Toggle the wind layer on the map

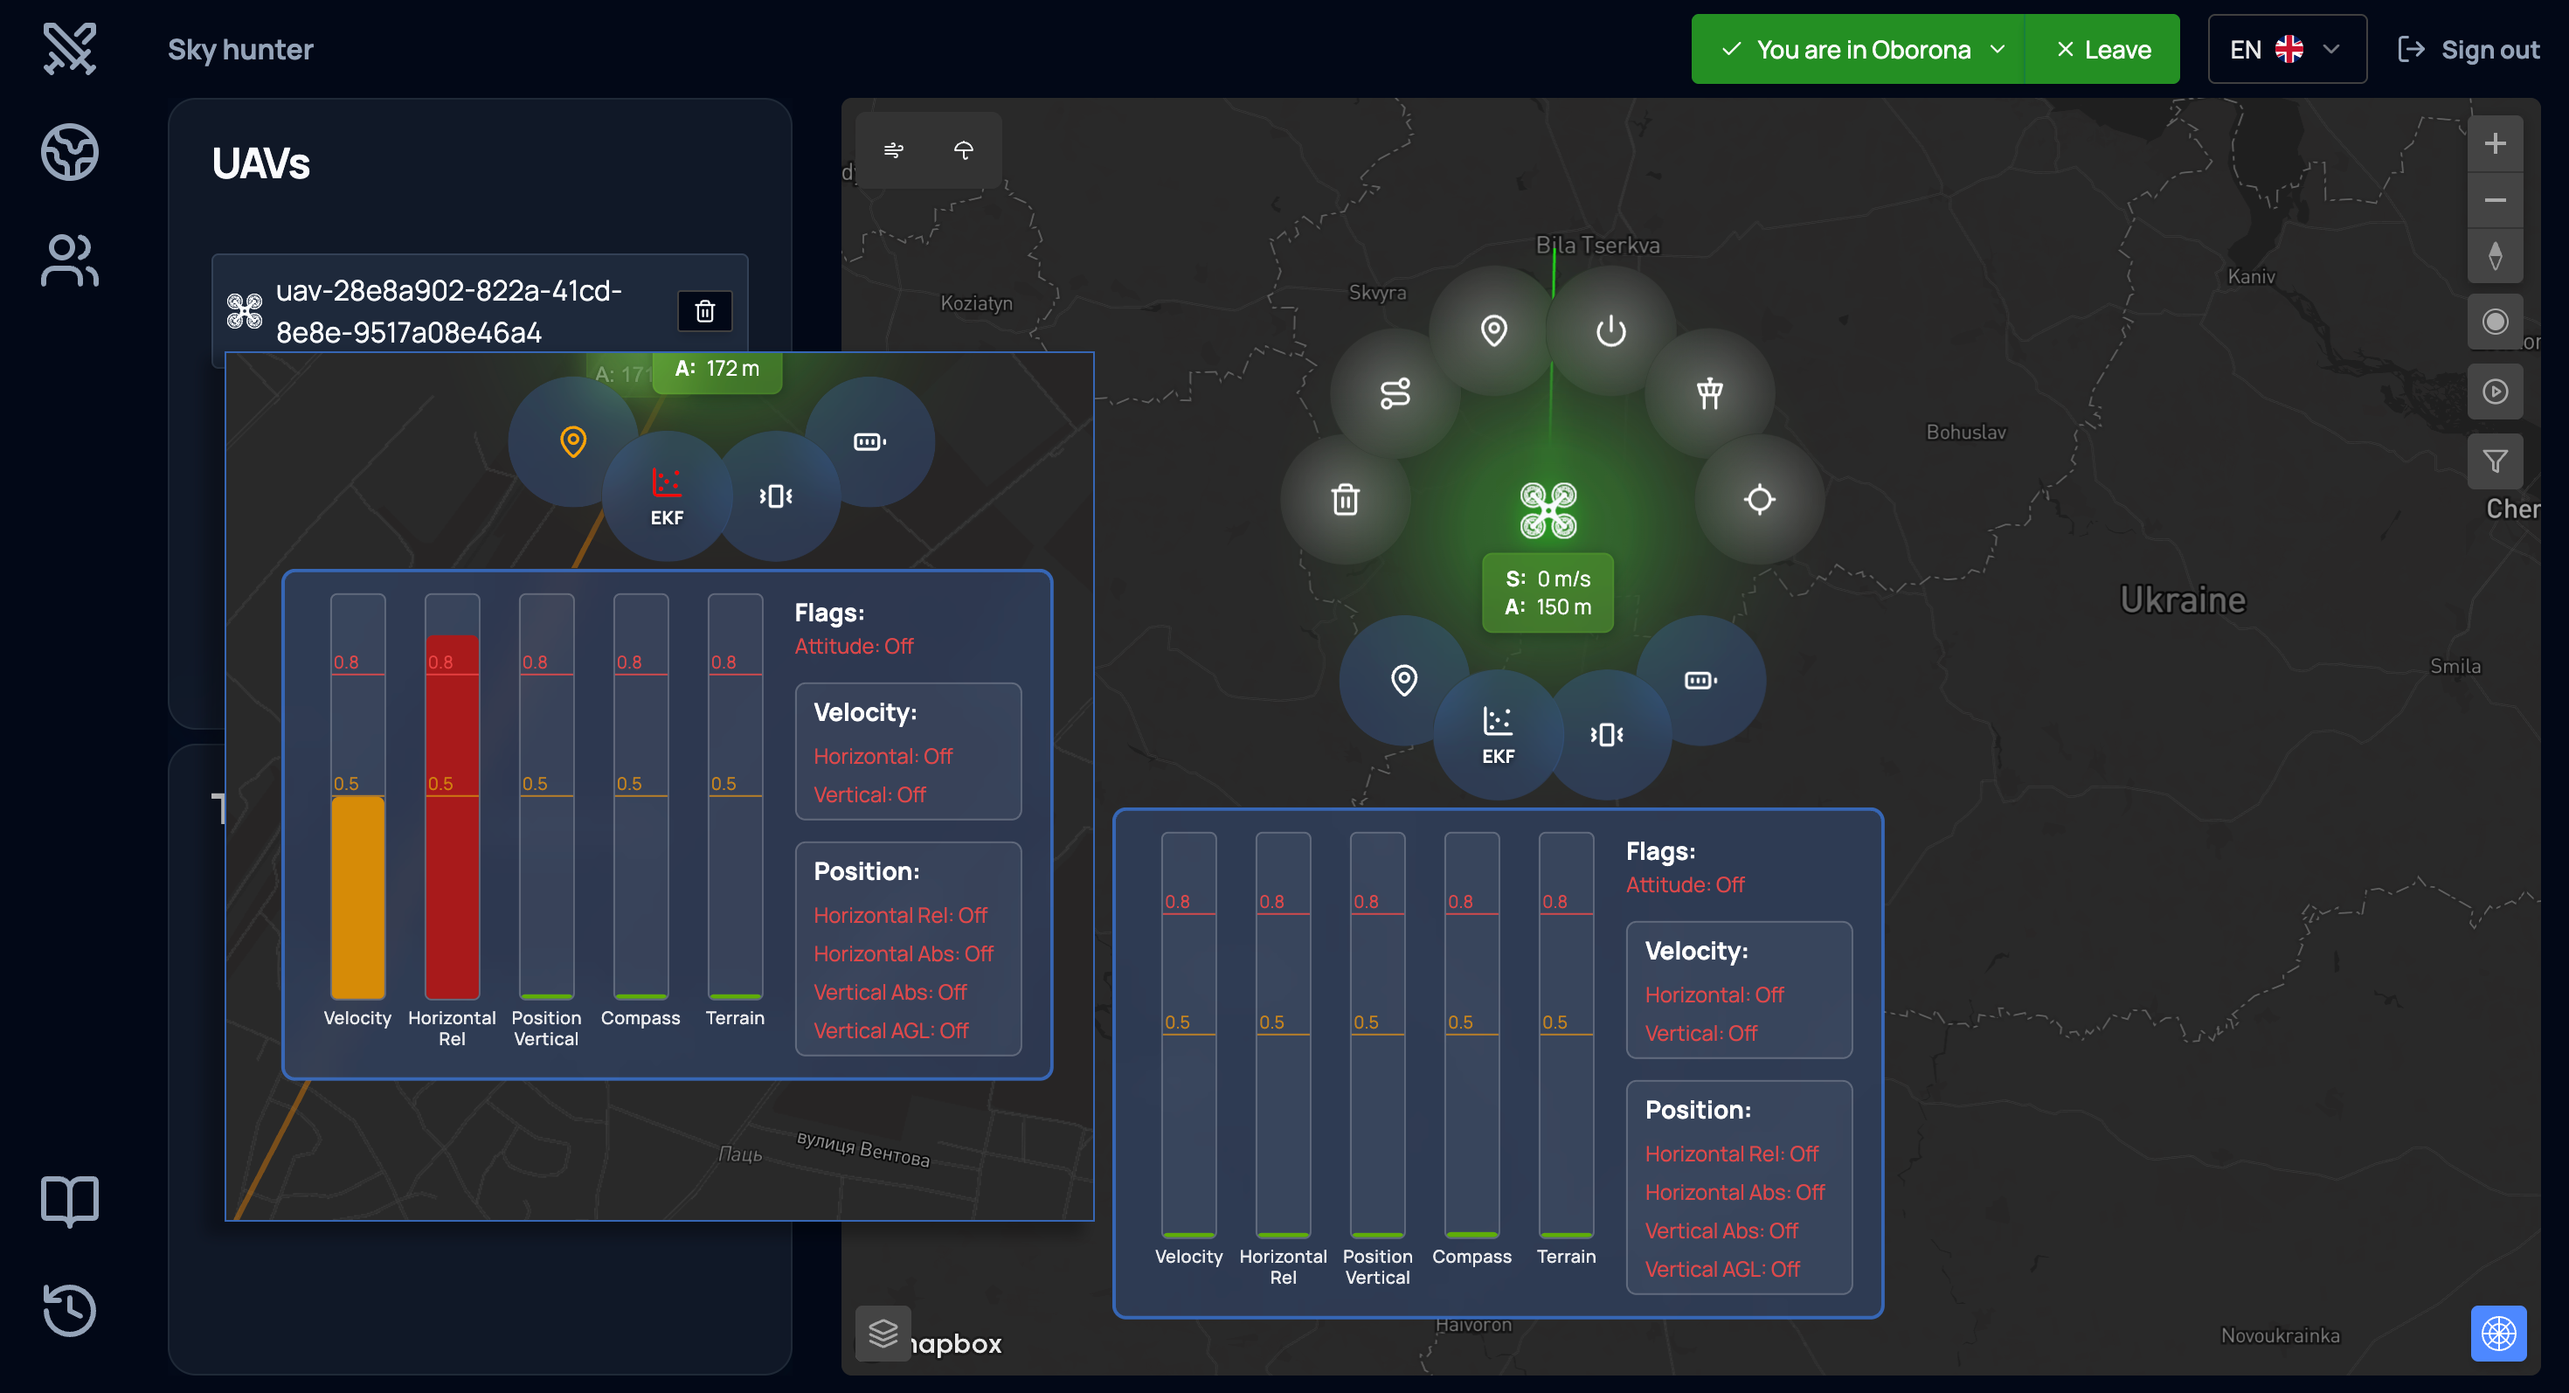coord(894,149)
